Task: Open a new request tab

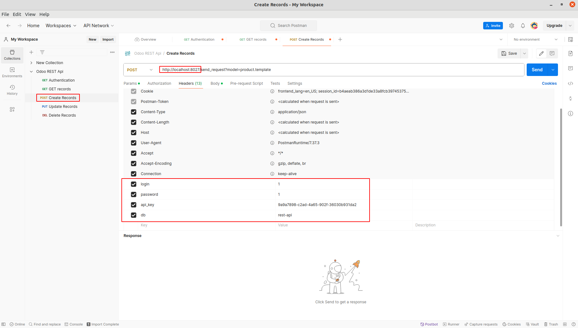Action: click(340, 39)
